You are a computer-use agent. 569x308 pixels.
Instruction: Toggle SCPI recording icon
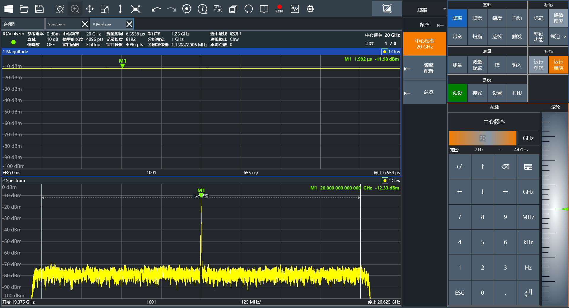point(279,9)
